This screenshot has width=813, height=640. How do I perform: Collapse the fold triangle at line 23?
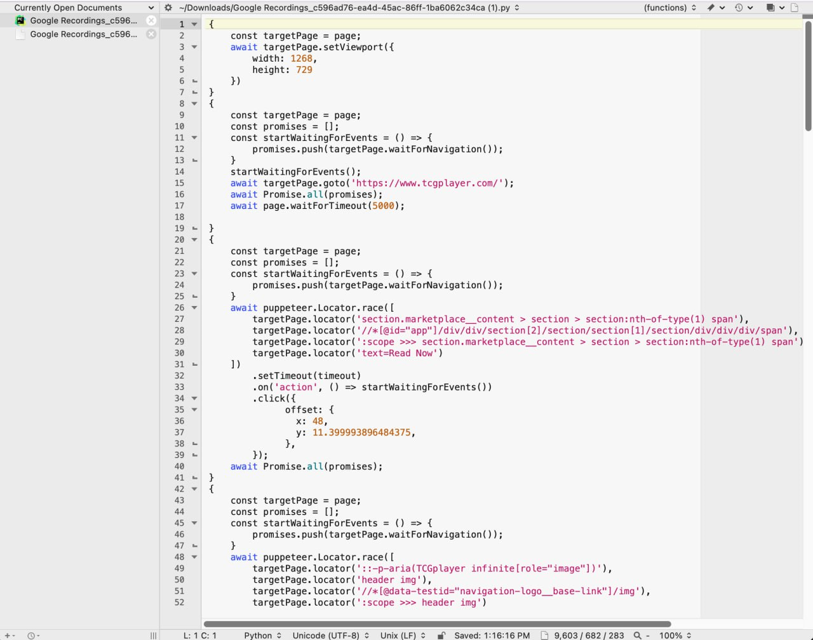(x=194, y=274)
